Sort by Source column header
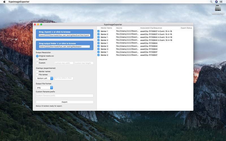 pos(119,28)
